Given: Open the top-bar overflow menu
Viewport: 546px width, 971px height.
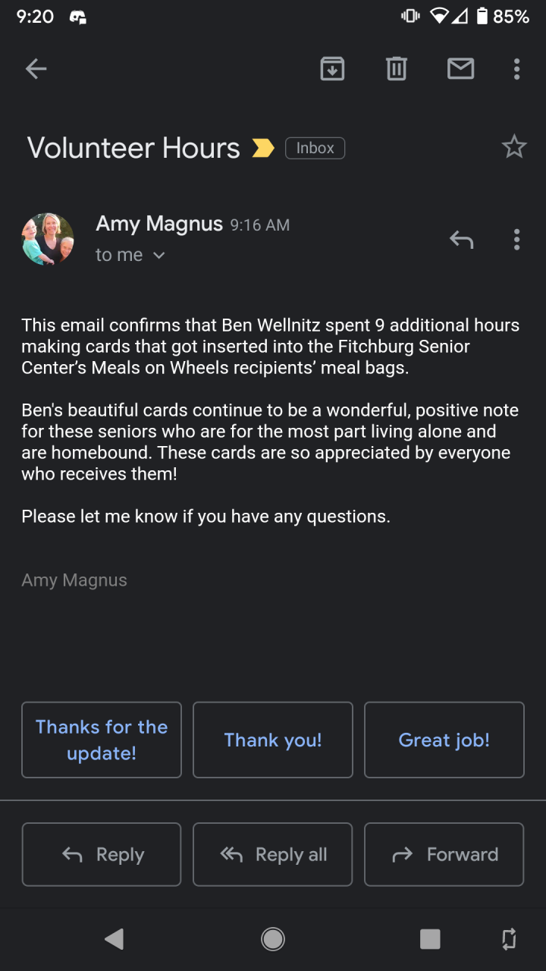Looking at the screenshot, I should pyautogui.click(x=516, y=69).
